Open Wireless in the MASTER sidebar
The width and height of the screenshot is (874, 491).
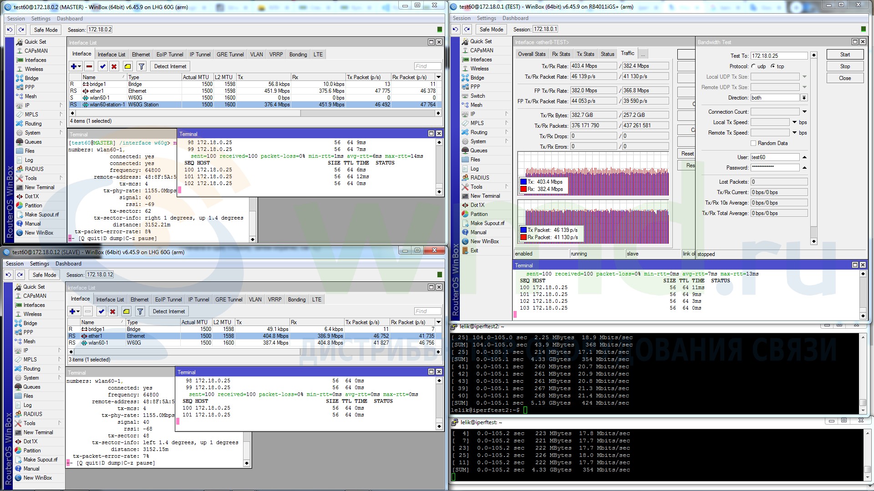(34, 69)
